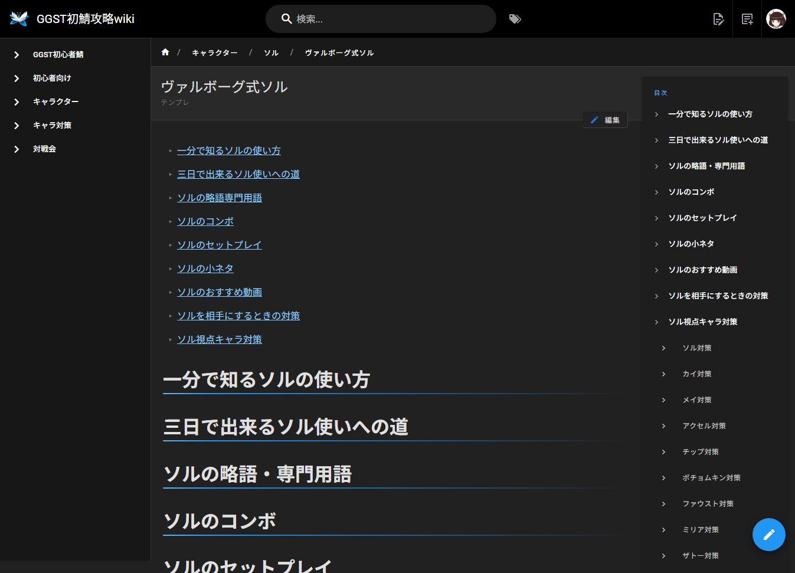
Task: Follow the ソルの小ネタ link in the list
Action: coord(205,269)
